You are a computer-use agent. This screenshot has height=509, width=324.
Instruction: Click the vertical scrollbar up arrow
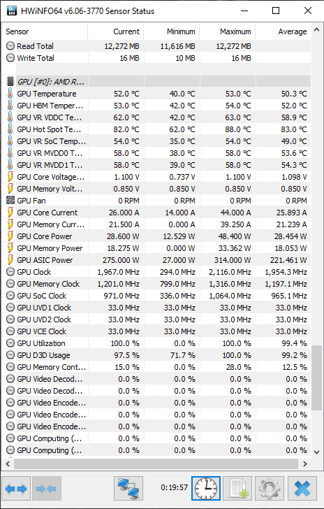click(x=317, y=30)
